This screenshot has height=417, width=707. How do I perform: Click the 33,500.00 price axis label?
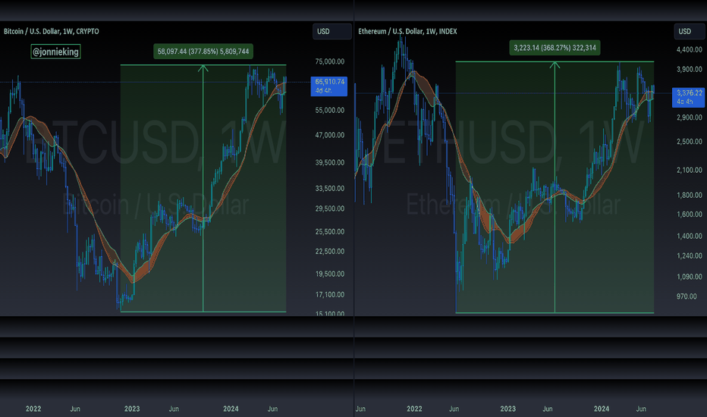pyautogui.click(x=330, y=189)
